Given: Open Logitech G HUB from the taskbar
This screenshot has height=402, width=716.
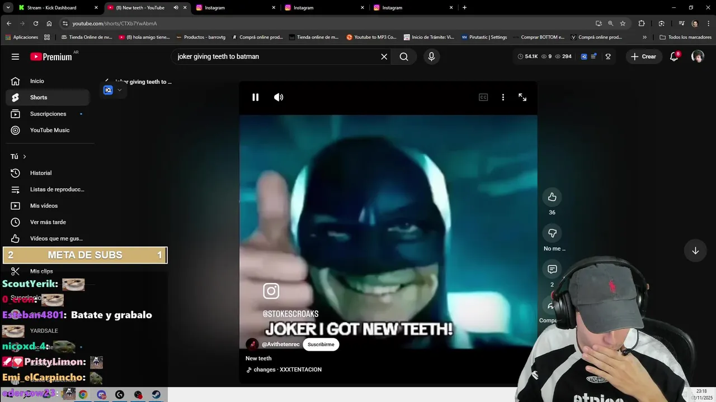Looking at the screenshot, I should coord(120,395).
